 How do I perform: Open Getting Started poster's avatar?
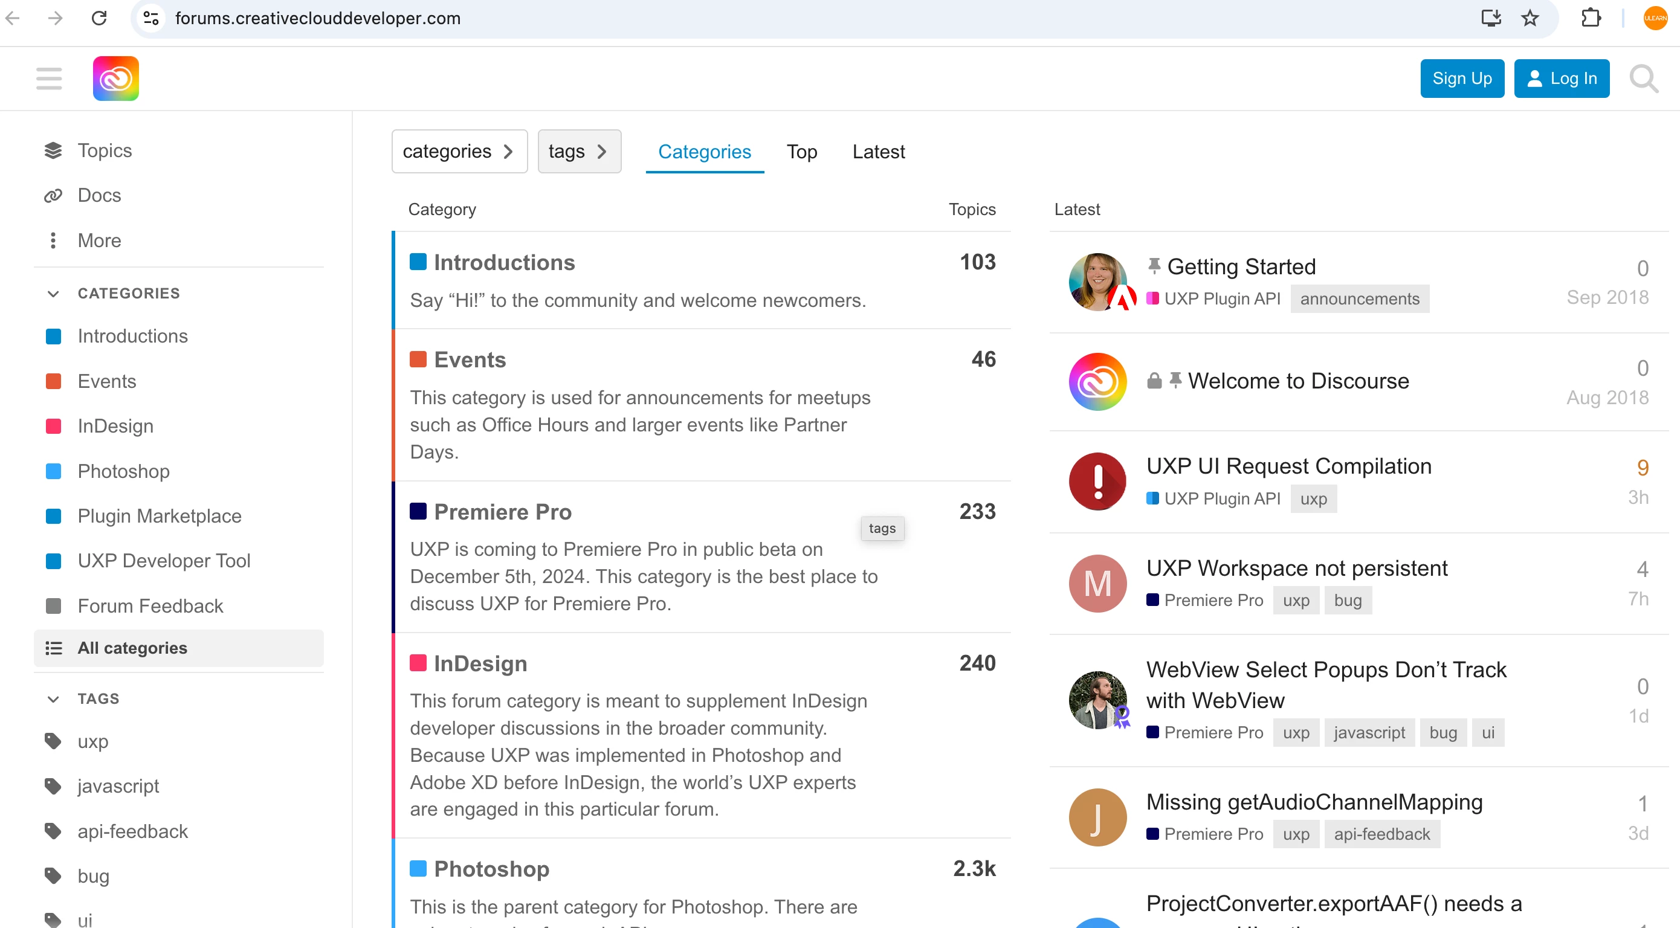[x=1098, y=282]
